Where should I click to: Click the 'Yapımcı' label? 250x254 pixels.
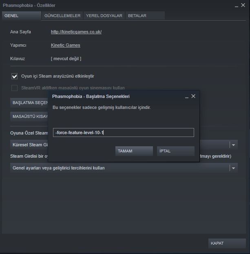(x=18, y=45)
